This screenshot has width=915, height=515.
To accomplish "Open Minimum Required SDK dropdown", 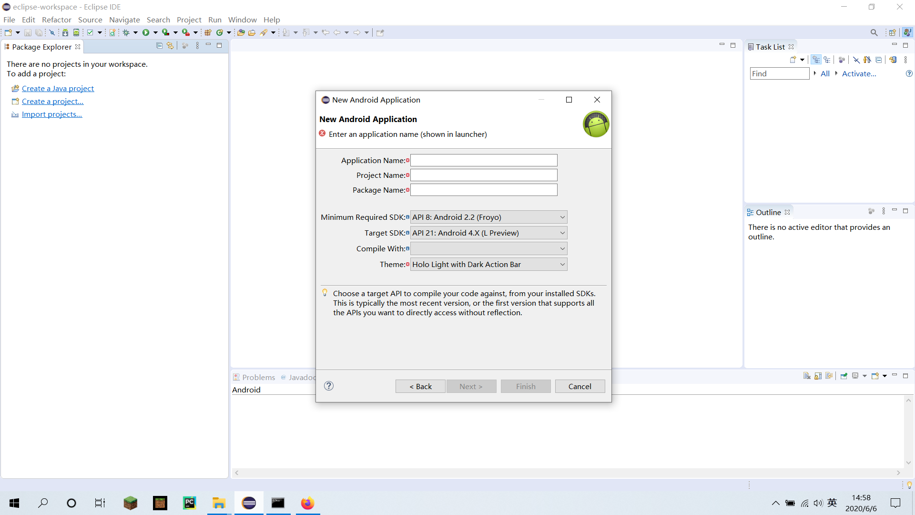I will [488, 217].
